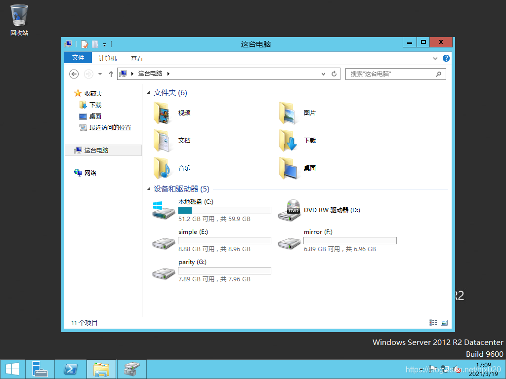This screenshot has width=506, height=379.
Task: Select the 视频 folder icon
Action: (x=162, y=113)
